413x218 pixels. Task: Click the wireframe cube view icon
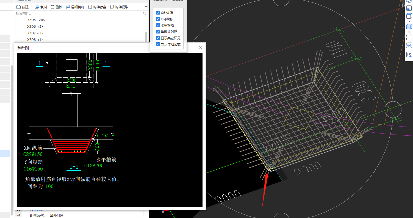(x=409, y=16)
